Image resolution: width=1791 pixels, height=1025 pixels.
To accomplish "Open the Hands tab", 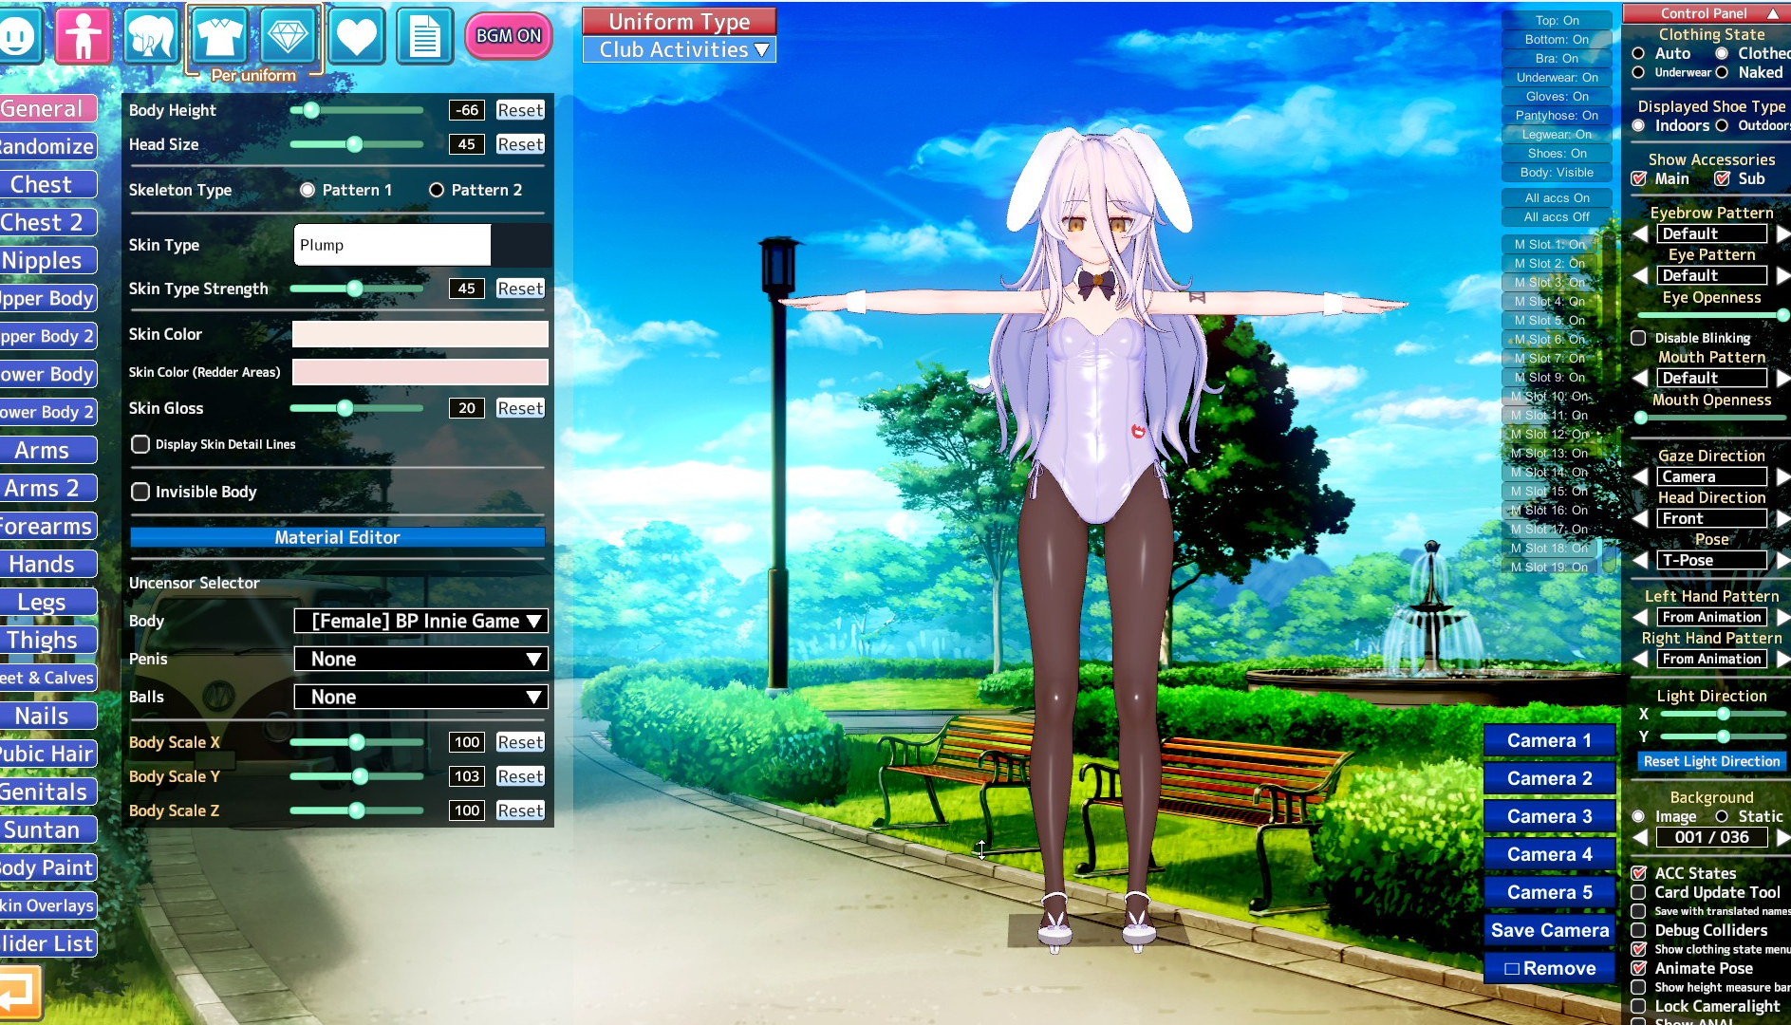I will click(x=47, y=565).
